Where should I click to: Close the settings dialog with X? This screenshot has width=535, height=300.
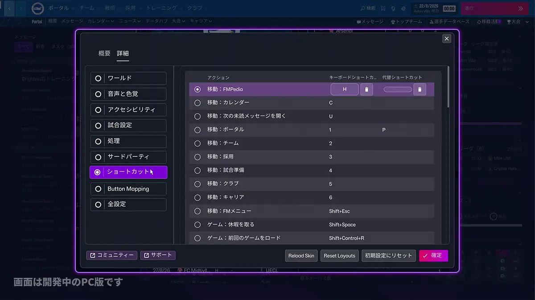pyautogui.click(x=446, y=39)
